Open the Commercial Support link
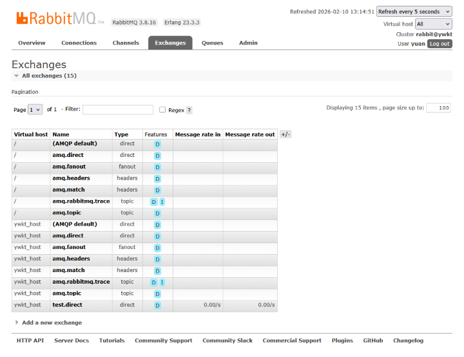This screenshot has width=464, height=357. tap(292, 340)
